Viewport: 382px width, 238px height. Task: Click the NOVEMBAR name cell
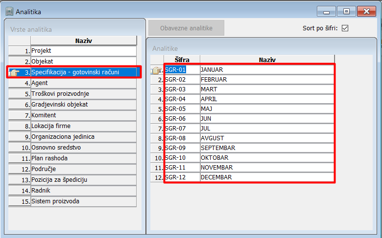point(267,168)
